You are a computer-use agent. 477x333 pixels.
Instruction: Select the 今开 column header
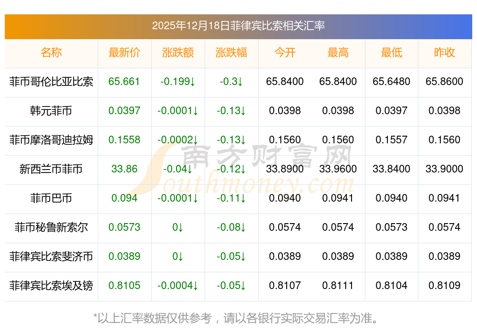pyautogui.click(x=285, y=53)
